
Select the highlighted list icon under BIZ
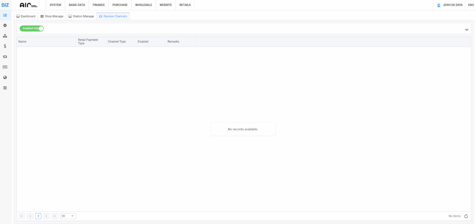[5, 15]
